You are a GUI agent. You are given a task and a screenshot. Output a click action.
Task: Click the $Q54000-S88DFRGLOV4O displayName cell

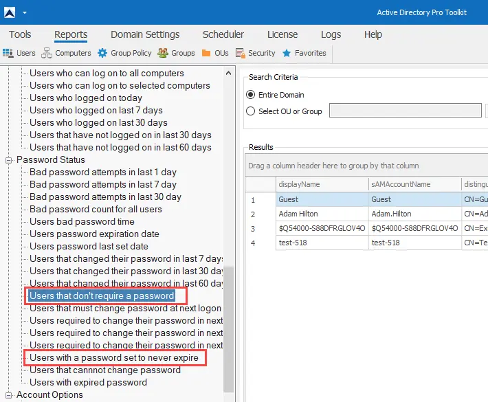click(x=322, y=228)
